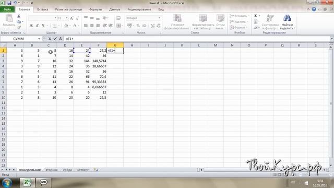The width and height of the screenshot is (334, 188).
Task: Open the Format cells dropdown
Action: [x=238, y=28]
